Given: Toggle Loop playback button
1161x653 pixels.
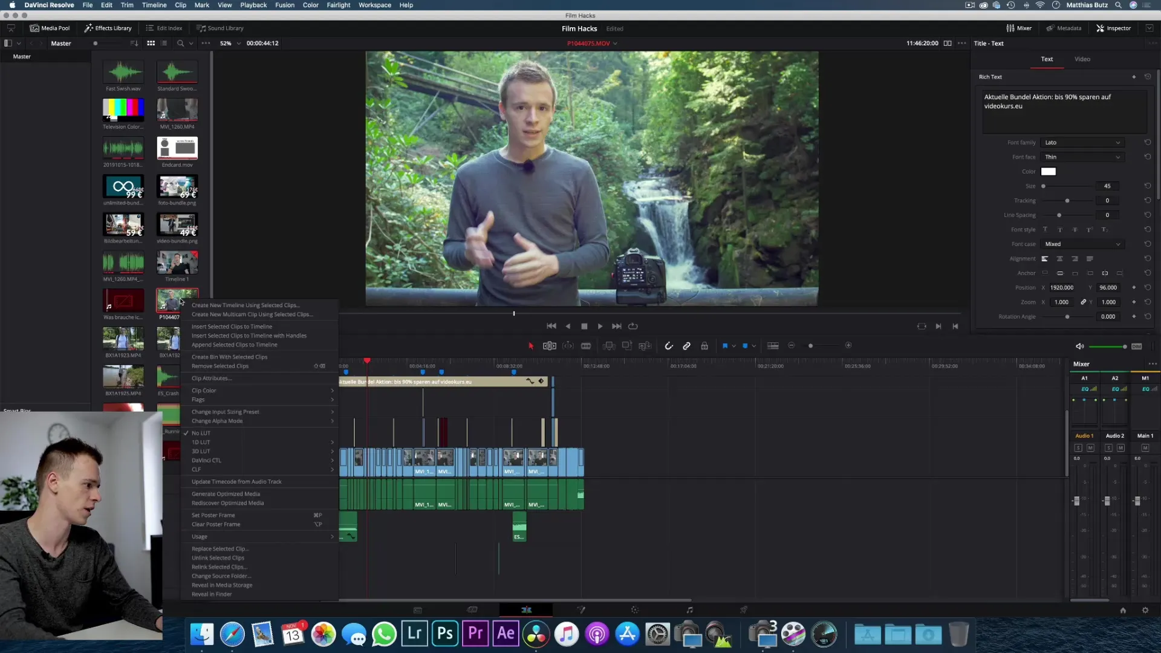Looking at the screenshot, I should tap(633, 326).
